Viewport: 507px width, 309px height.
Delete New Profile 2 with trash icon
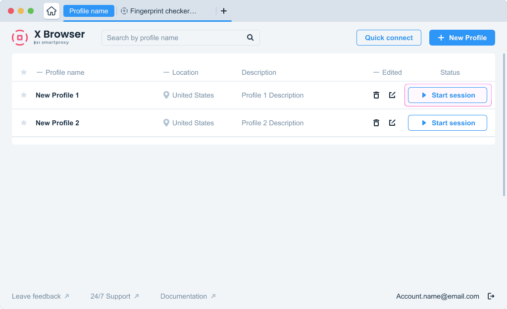click(x=376, y=123)
